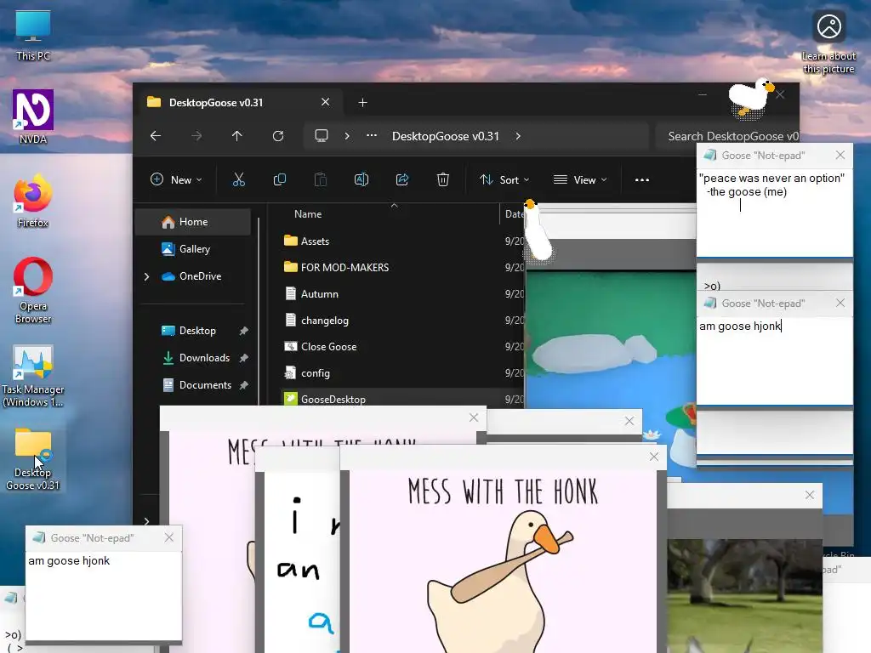Viewport: 871px width, 653px height.
Task: Click the monitor icon in address bar
Action: pyautogui.click(x=321, y=136)
